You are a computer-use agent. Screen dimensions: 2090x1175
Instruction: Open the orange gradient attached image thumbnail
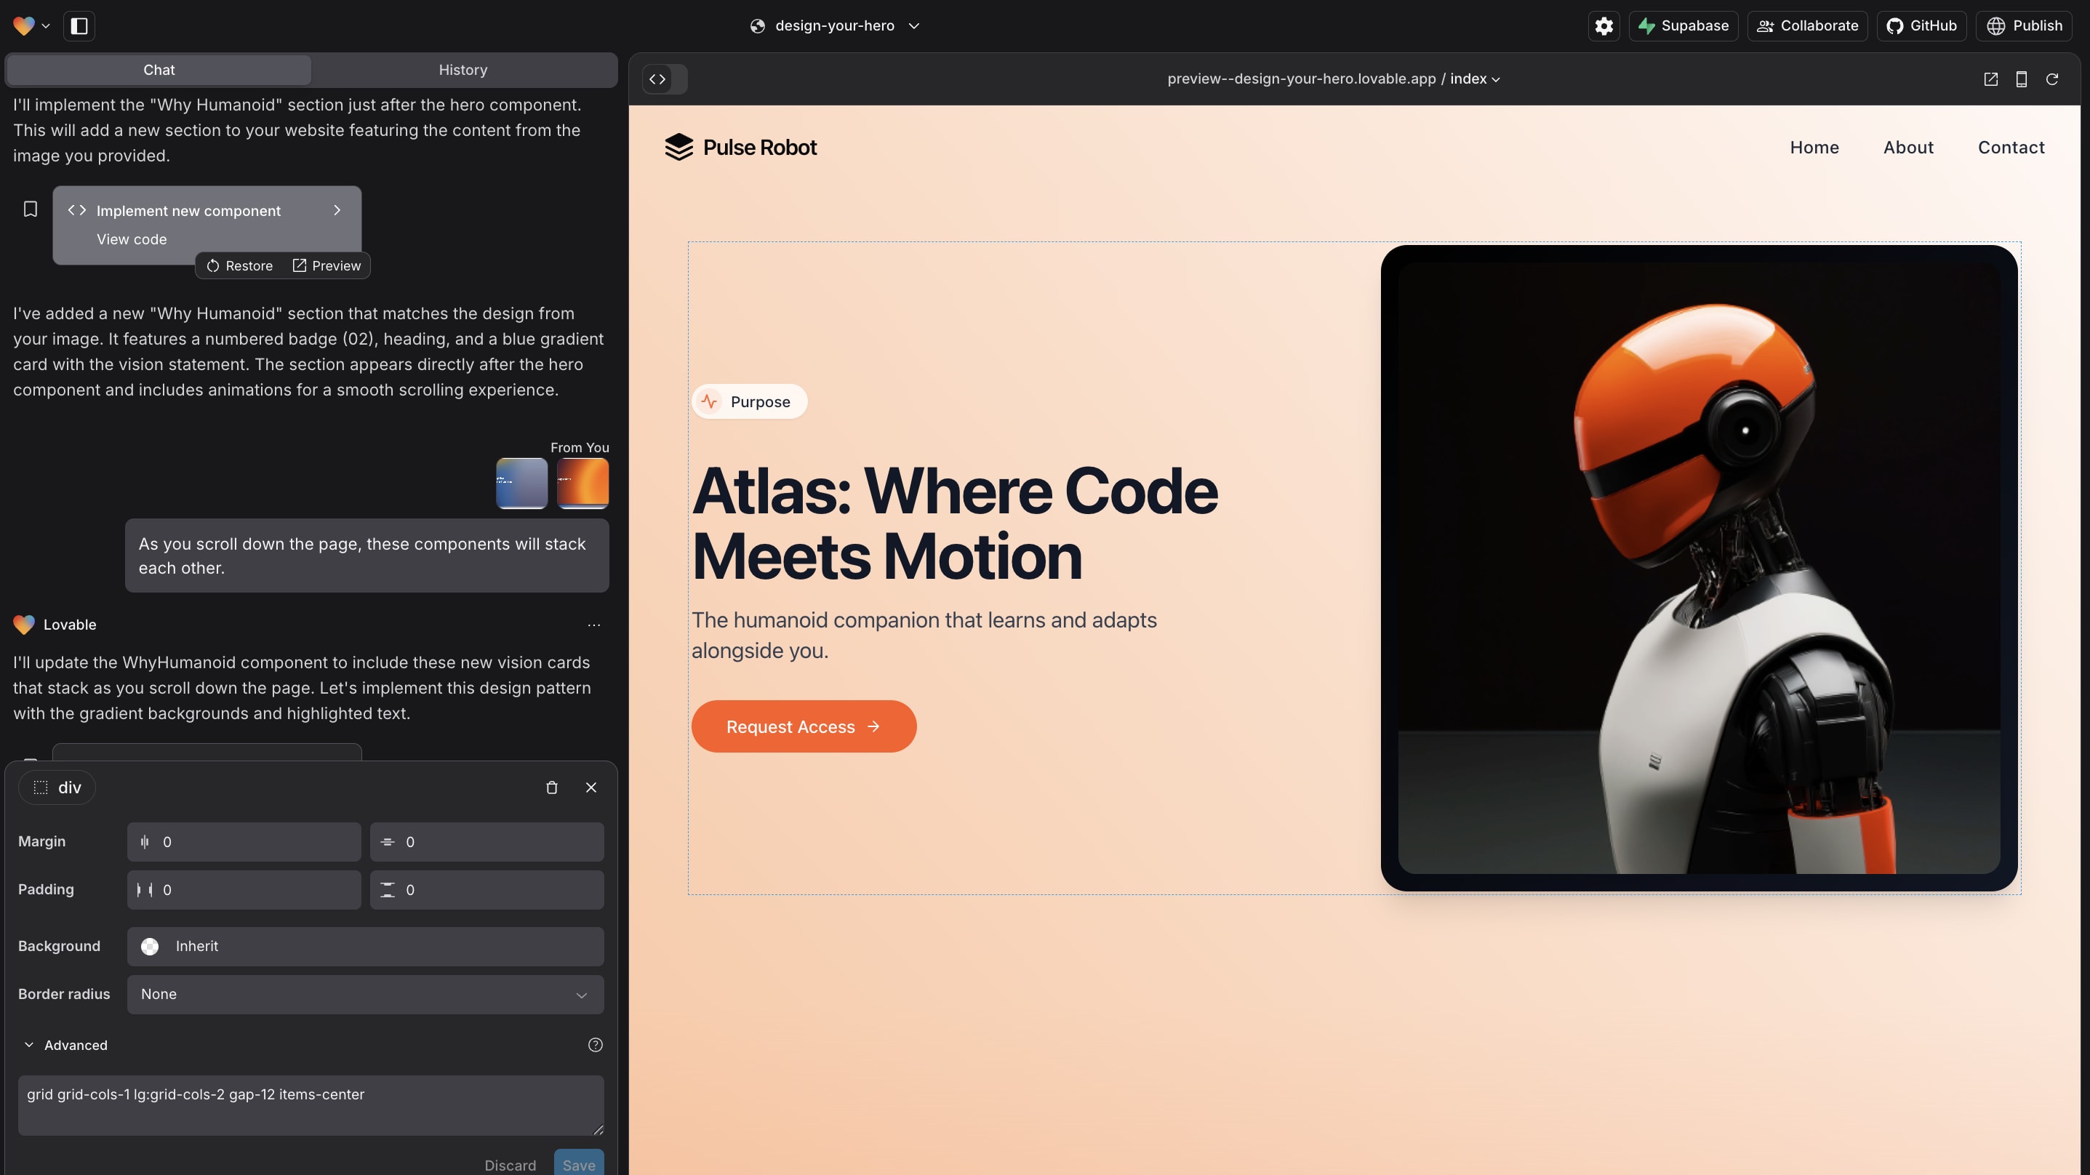(x=582, y=484)
